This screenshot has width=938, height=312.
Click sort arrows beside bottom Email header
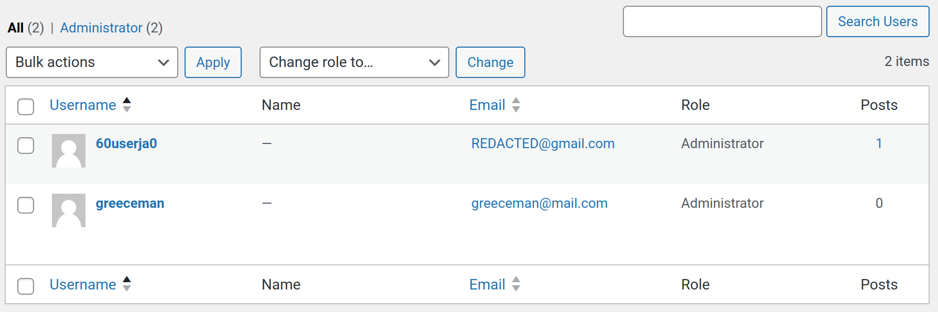pos(516,284)
